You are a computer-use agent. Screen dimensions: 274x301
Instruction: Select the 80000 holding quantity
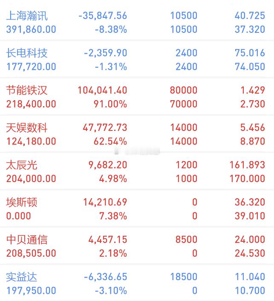[184, 90]
